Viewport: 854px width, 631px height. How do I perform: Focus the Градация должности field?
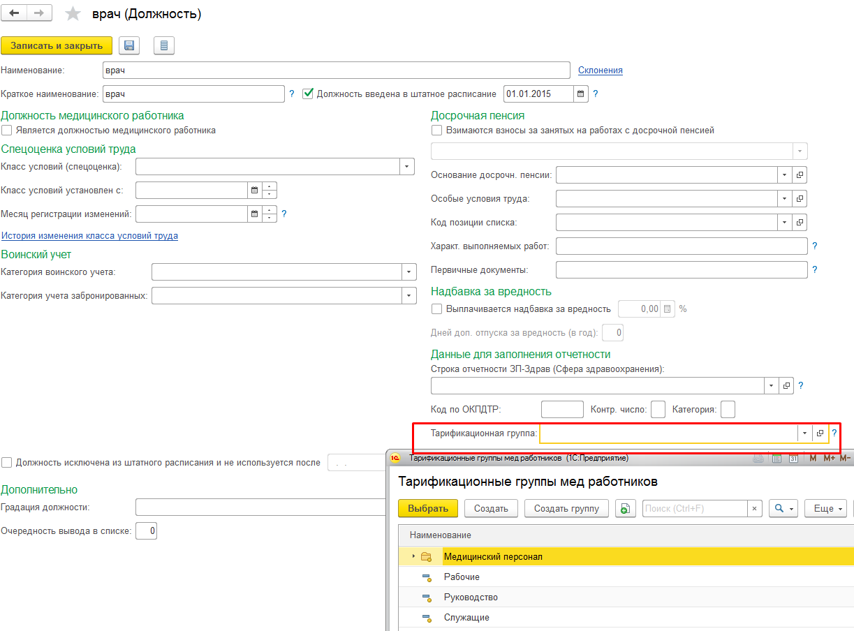[x=260, y=507]
